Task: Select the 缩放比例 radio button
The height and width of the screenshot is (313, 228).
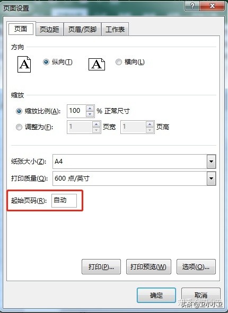Action: pyautogui.click(x=19, y=111)
